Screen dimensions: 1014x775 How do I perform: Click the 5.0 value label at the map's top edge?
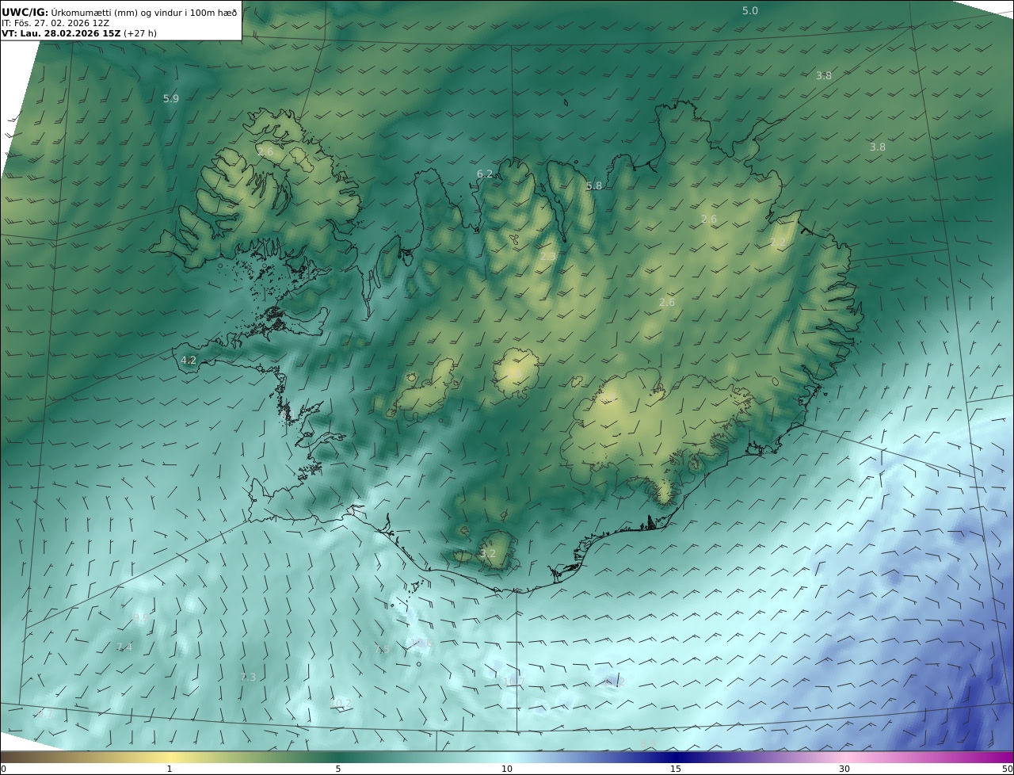749,11
